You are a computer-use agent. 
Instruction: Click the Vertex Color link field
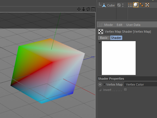click(140, 84)
